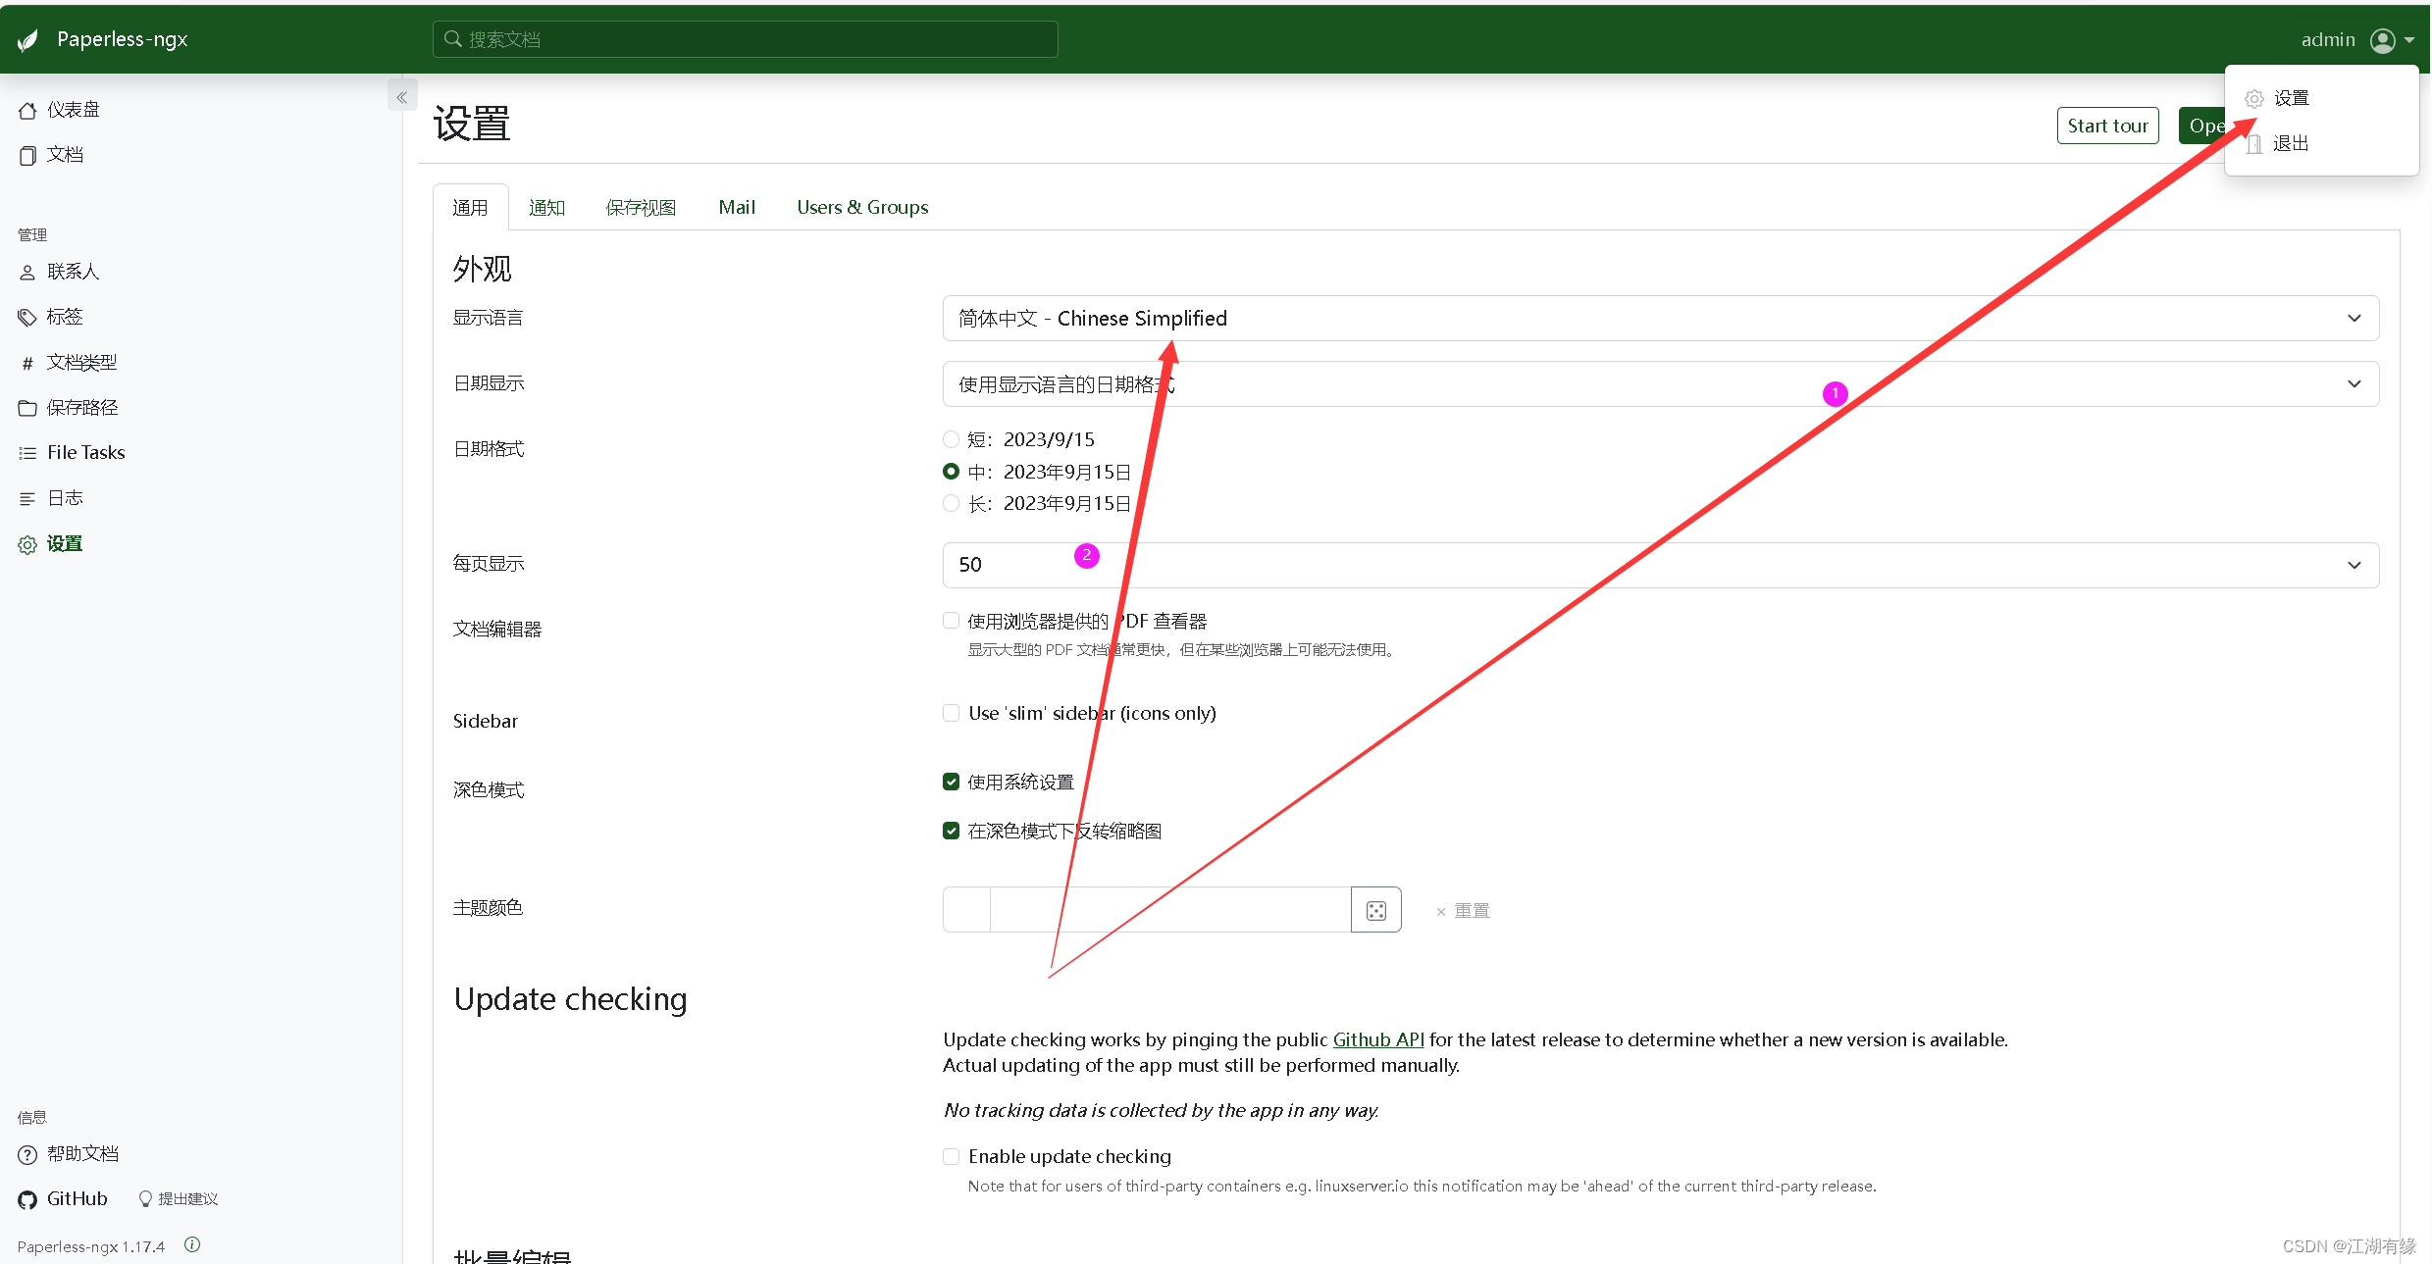Switch to the 通知 tab
This screenshot has width=2432, height=1264.
click(545, 206)
